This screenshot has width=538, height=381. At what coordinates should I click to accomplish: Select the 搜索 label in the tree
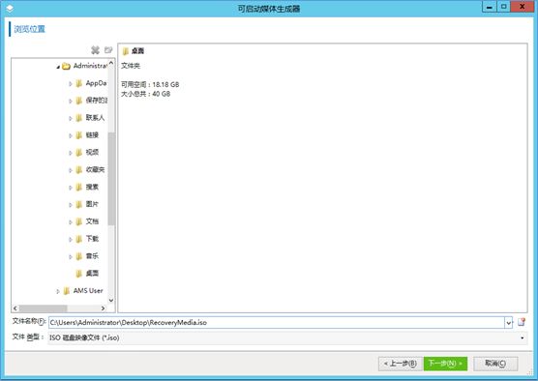click(92, 187)
